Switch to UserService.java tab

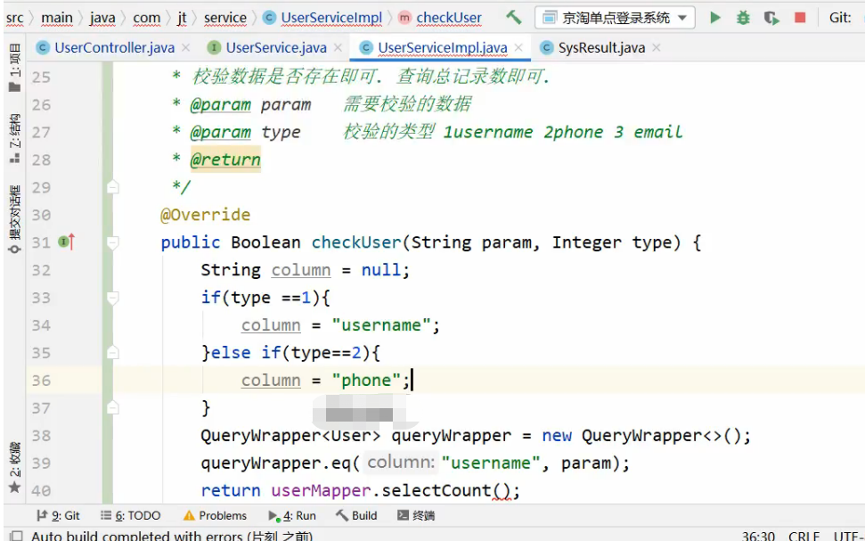pos(276,48)
